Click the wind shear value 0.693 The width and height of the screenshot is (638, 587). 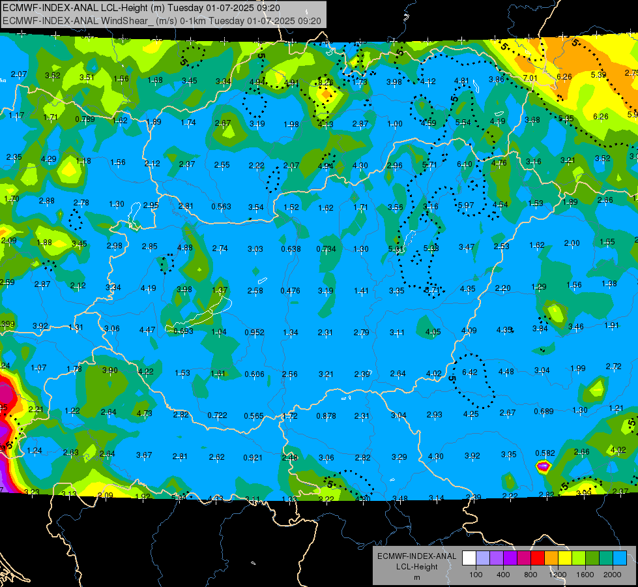click(184, 331)
